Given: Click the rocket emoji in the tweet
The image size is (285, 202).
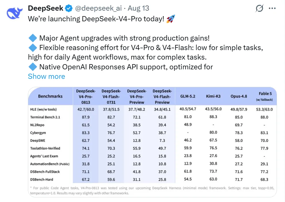Looking at the screenshot, I should 171,19.
